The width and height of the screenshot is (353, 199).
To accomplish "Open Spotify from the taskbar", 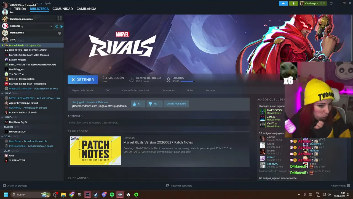I will (x=112, y=195).
